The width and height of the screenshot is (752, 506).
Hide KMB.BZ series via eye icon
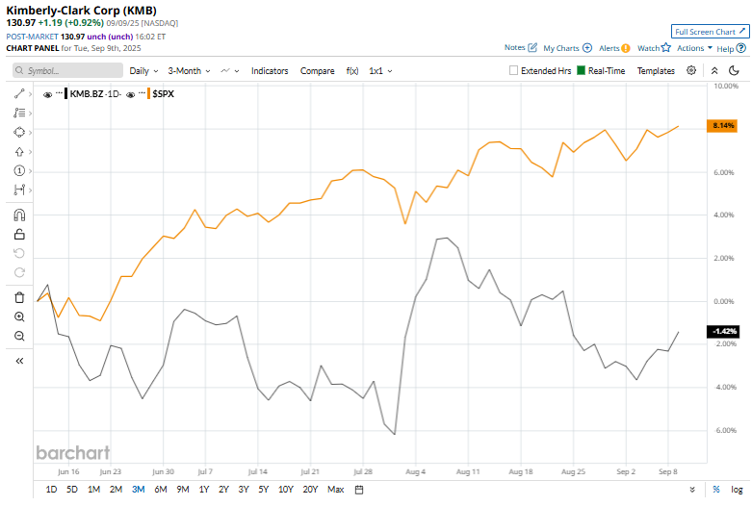(47, 95)
